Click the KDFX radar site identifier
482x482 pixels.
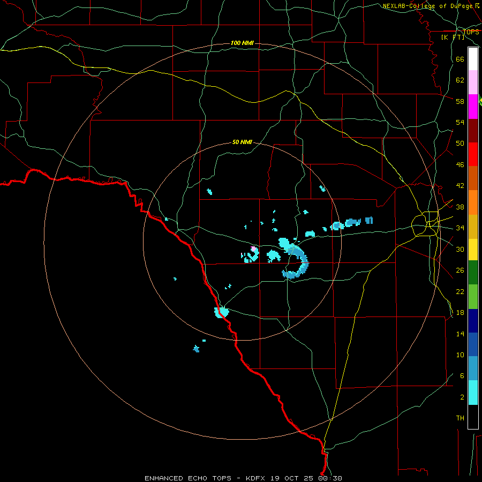point(257,478)
